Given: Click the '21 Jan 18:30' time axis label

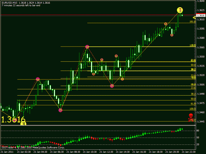Looking at the screenshot, I should [x=156, y=152].
